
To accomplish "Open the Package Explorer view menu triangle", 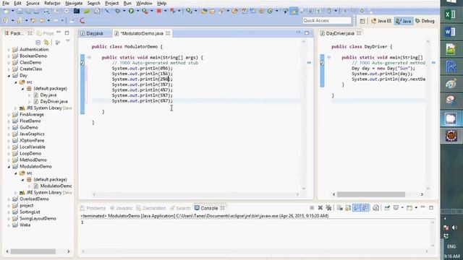I will click(x=67, y=40).
